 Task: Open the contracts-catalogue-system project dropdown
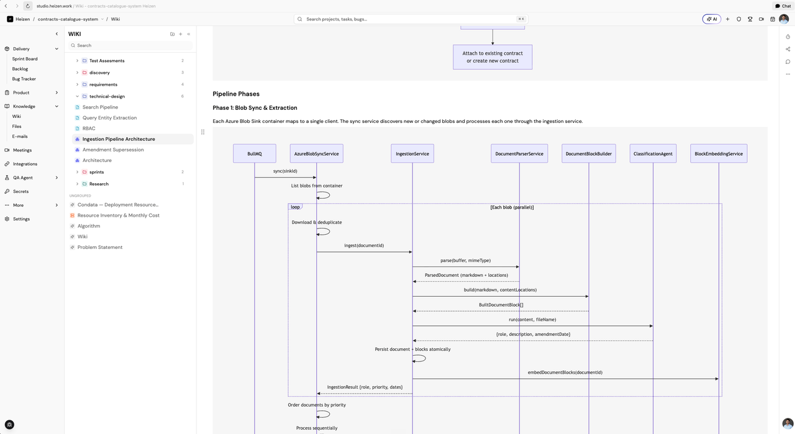click(70, 19)
